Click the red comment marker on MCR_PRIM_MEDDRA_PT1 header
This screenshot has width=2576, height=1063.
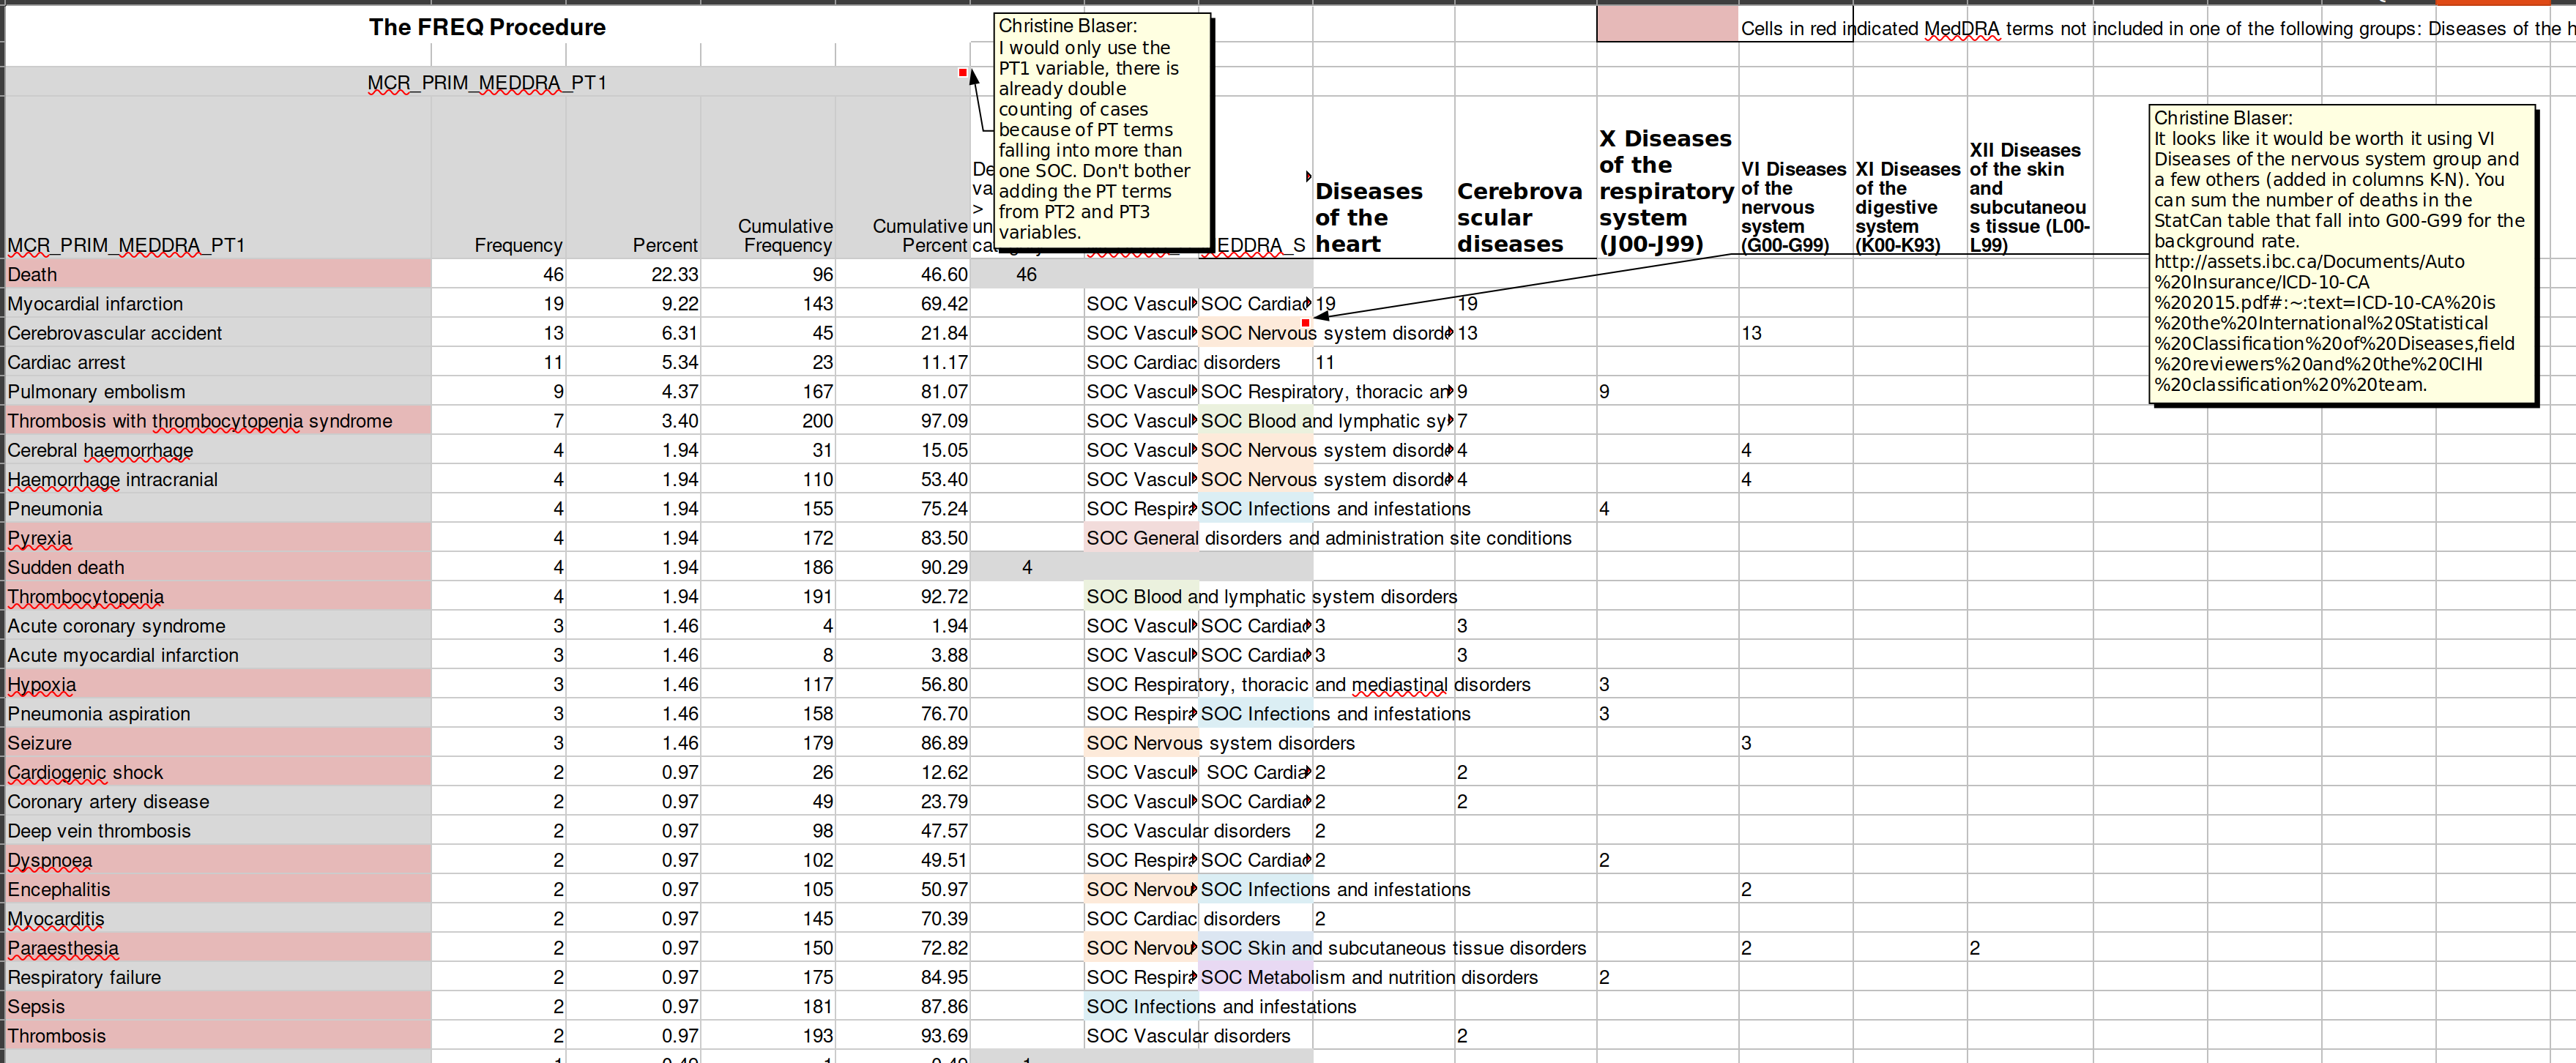coord(963,72)
